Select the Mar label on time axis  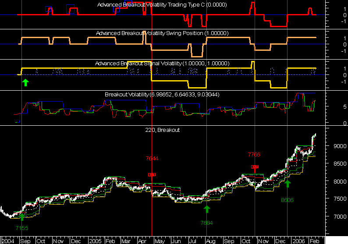click(x=126, y=241)
